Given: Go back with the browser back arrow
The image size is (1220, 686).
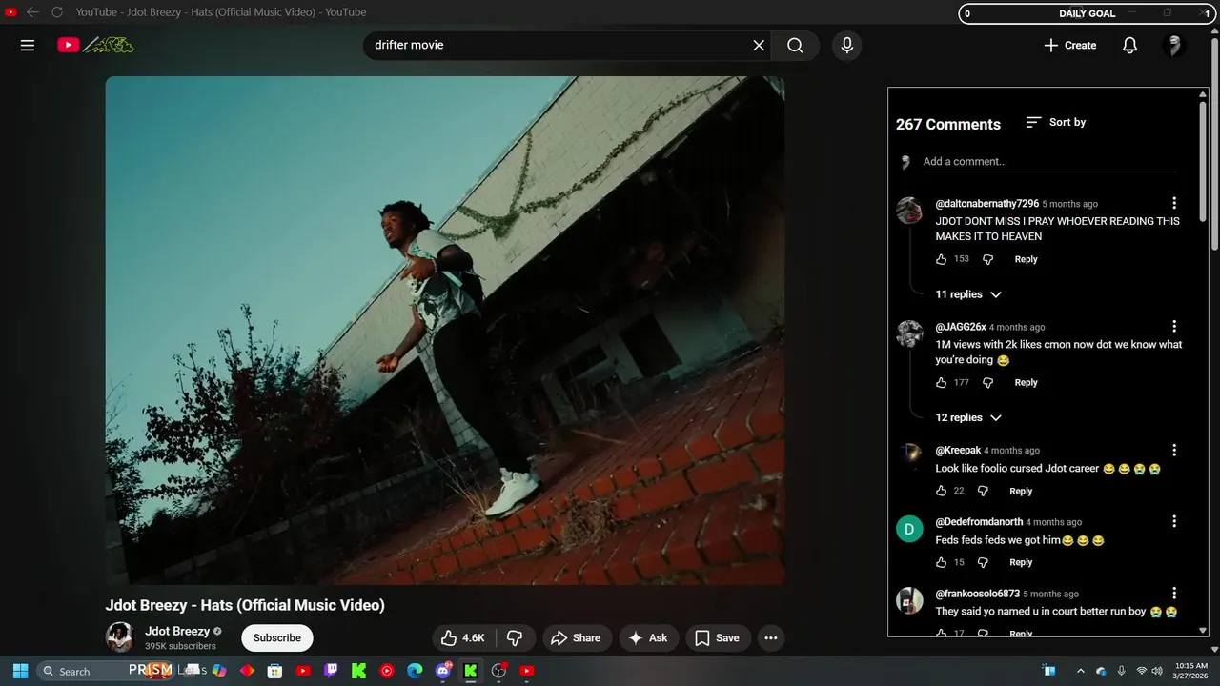Looking at the screenshot, I should 32,12.
